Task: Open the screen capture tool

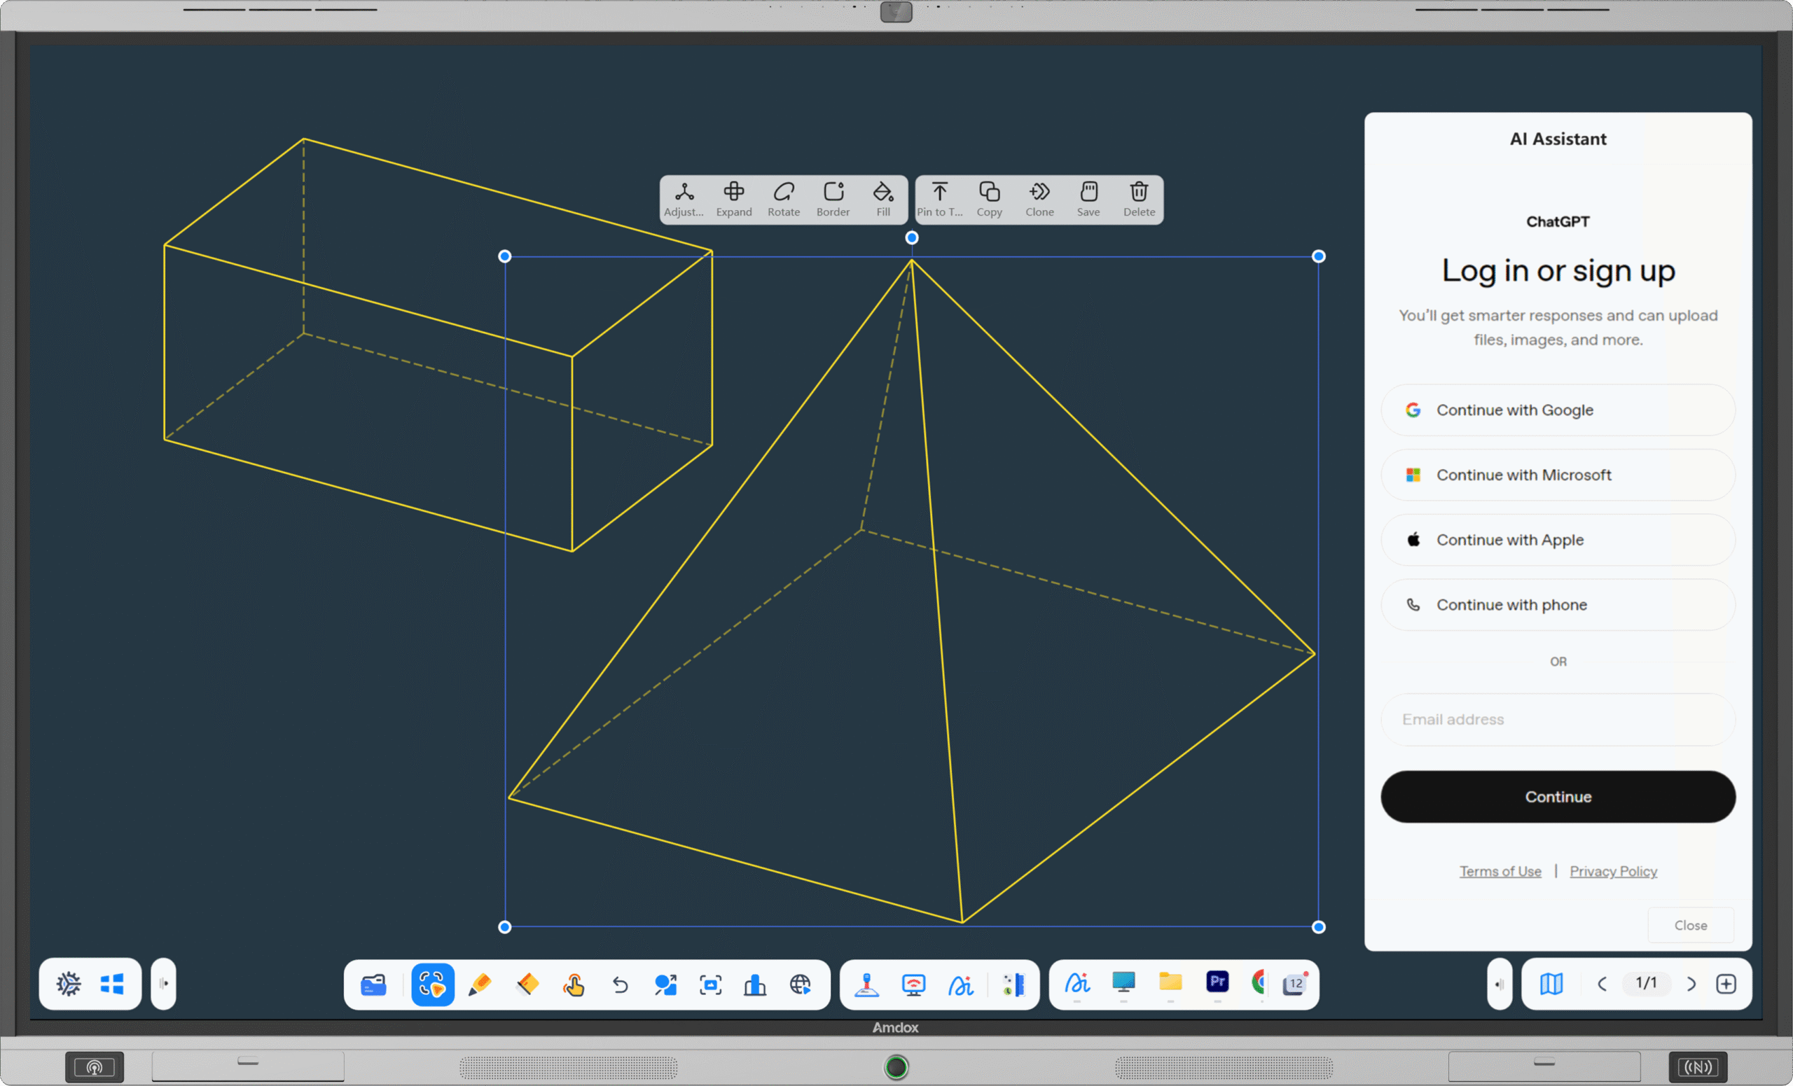Action: coord(710,985)
